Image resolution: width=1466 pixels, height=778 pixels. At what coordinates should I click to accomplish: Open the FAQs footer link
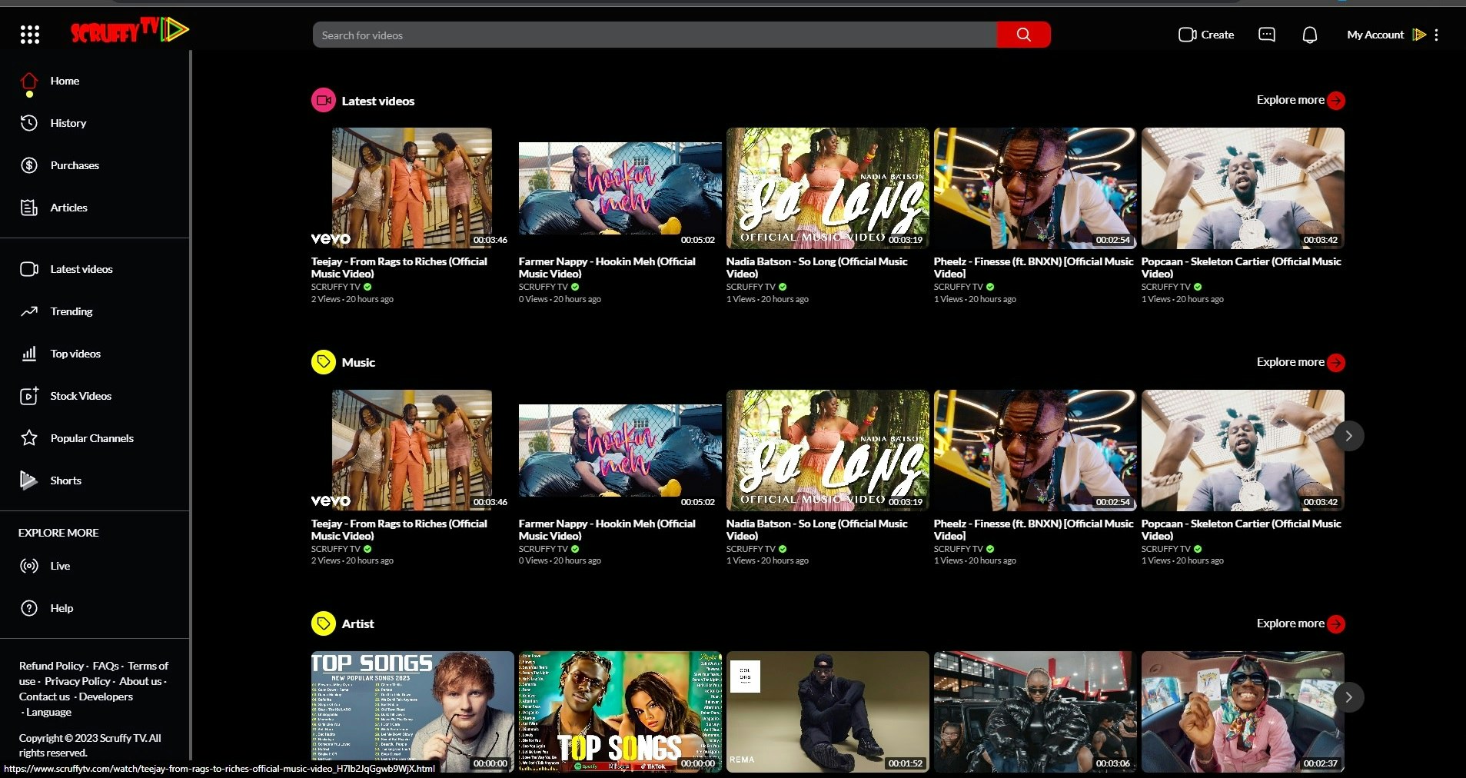click(106, 666)
